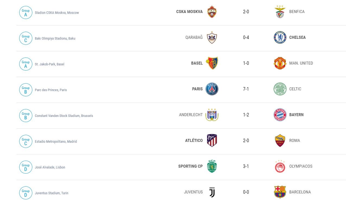Image resolution: width=346 pixels, height=204 pixels.
Task: Click the Atlético club crest
Action: 212,141
